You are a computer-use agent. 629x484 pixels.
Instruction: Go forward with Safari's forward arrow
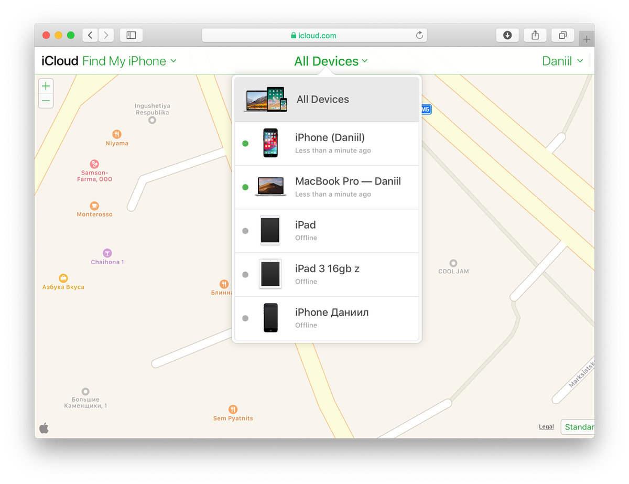(x=106, y=35)
